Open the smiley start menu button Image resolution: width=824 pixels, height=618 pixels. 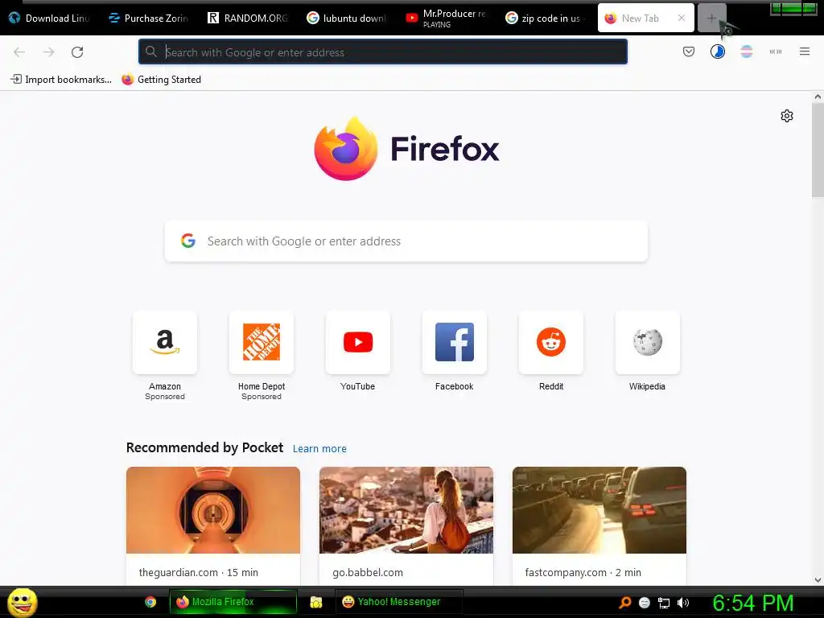tap(22, 602)
